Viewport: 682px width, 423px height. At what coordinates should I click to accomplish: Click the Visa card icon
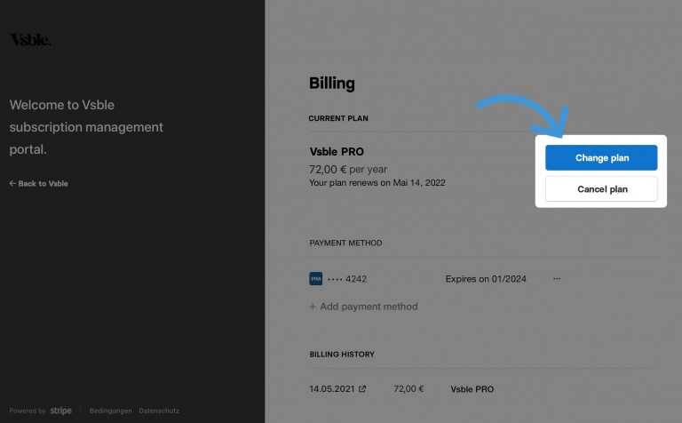coord(316,278)
